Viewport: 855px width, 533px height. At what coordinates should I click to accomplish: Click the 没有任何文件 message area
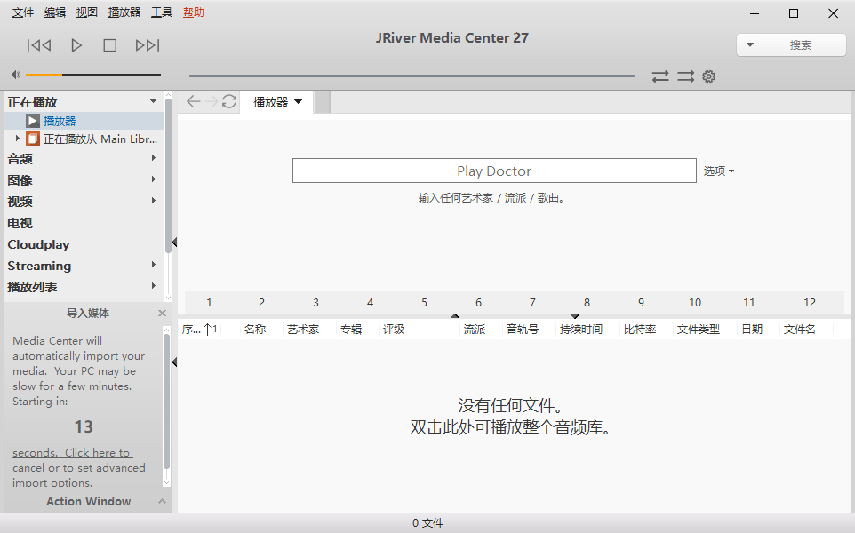[x=510, y=417]
